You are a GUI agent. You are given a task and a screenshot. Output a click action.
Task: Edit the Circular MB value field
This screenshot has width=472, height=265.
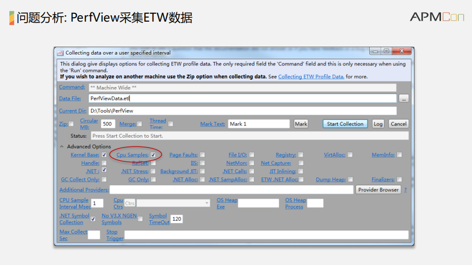pos(108,124)
